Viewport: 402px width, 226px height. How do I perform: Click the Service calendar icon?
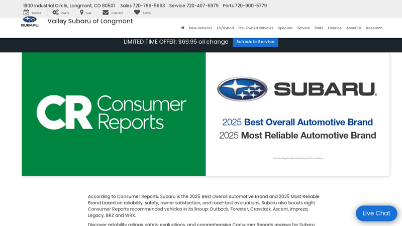click(26, 12)
